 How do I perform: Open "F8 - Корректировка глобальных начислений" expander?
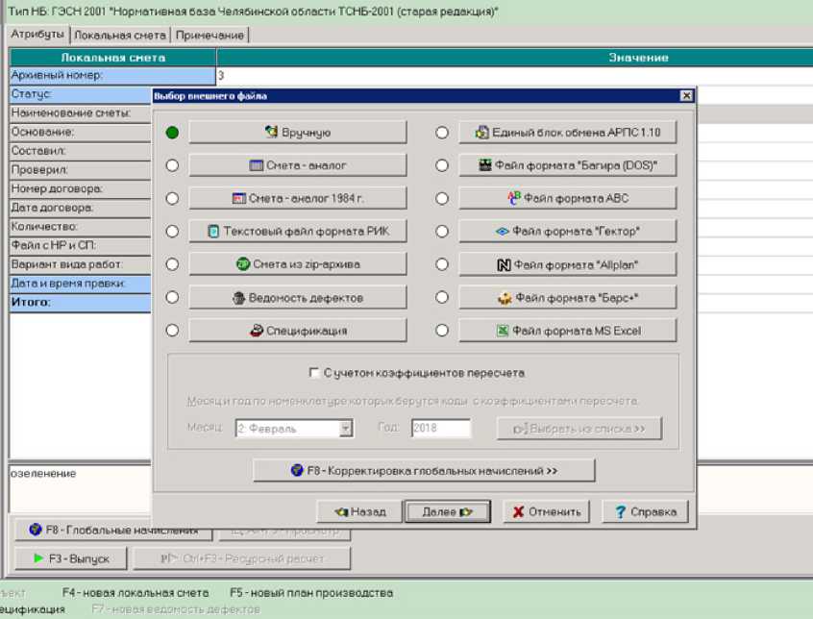(424, 471)
